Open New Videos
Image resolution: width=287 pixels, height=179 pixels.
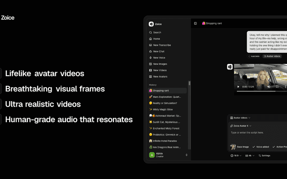158,70
